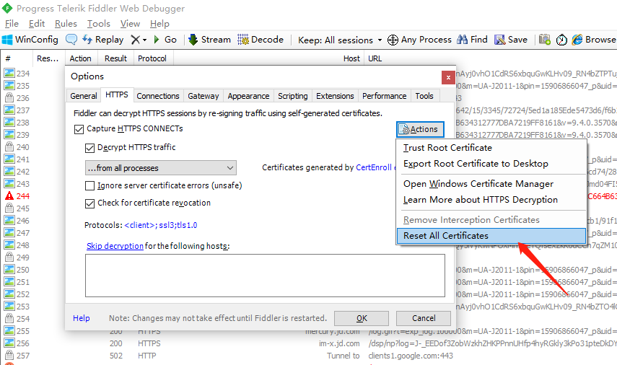Viewport: 617px width, 365px height.
Task: Open the Rules menu
Action: (x=66, y=24)
